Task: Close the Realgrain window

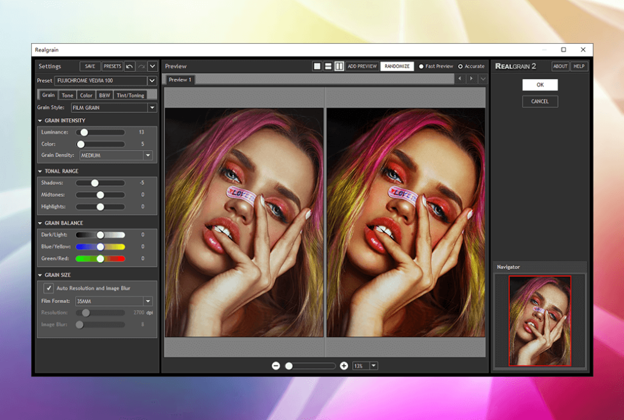Action: (583, 50)
